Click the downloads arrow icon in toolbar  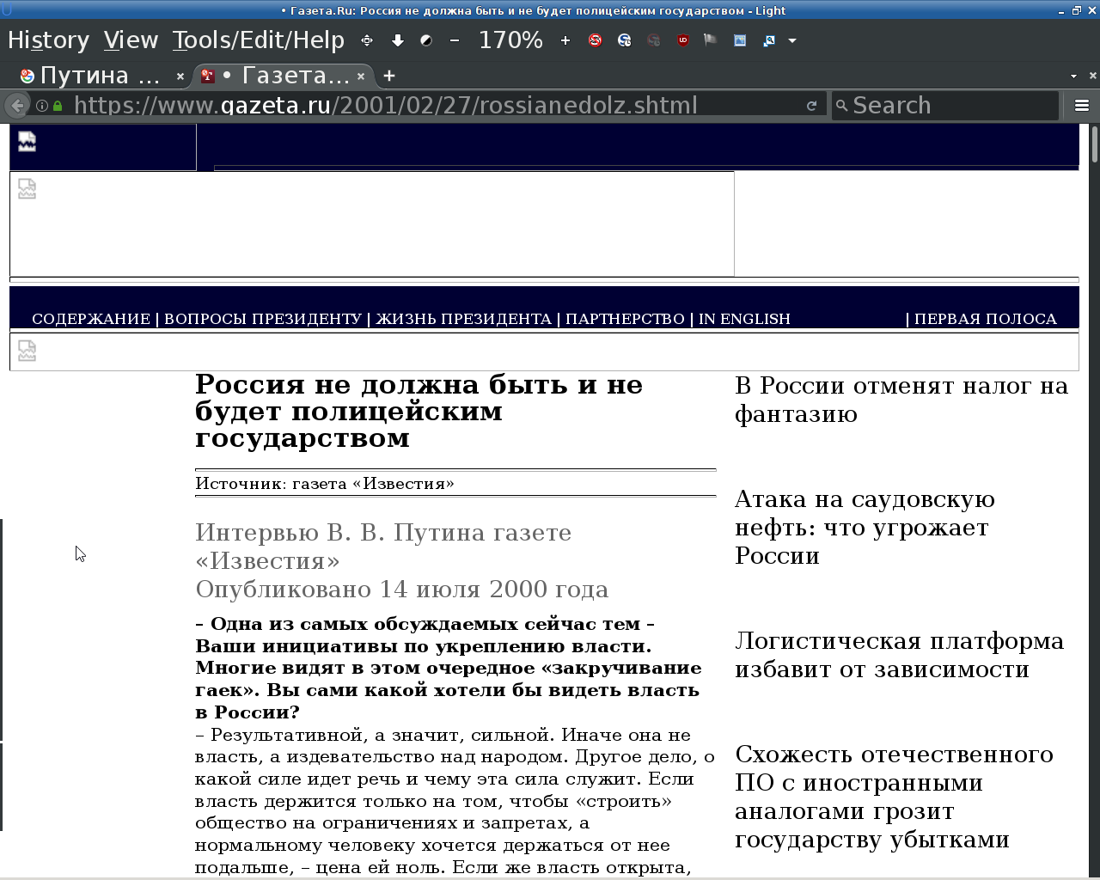pos(397,40)
